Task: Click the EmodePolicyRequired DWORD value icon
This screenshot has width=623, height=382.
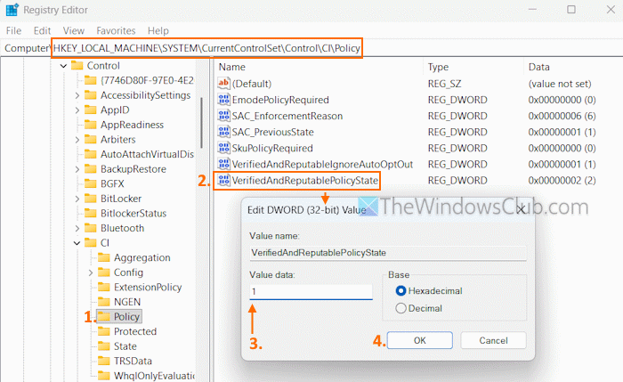Action: pos(223,100)
